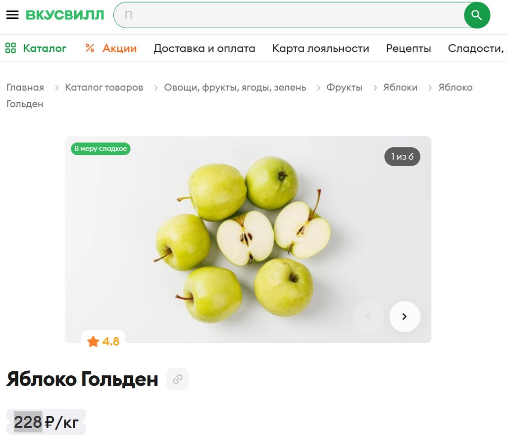The image size is (507, 443).
Task: Copy product link using chain icon
Action: [x=178, y=379]
